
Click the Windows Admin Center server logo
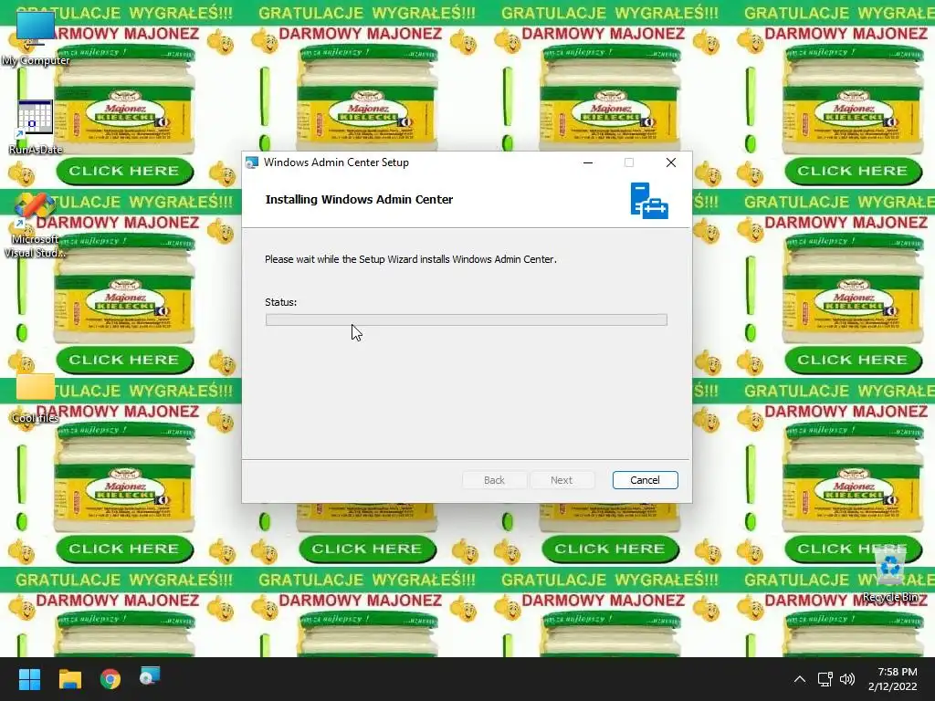[x=649, y=201]
